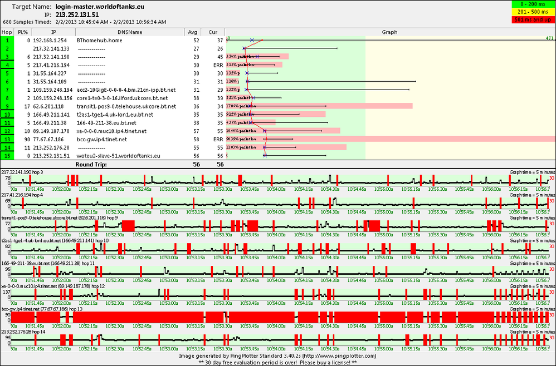Click the 90 packet loss value for hop 13
556x366 pixels.
tap(27, 139)
